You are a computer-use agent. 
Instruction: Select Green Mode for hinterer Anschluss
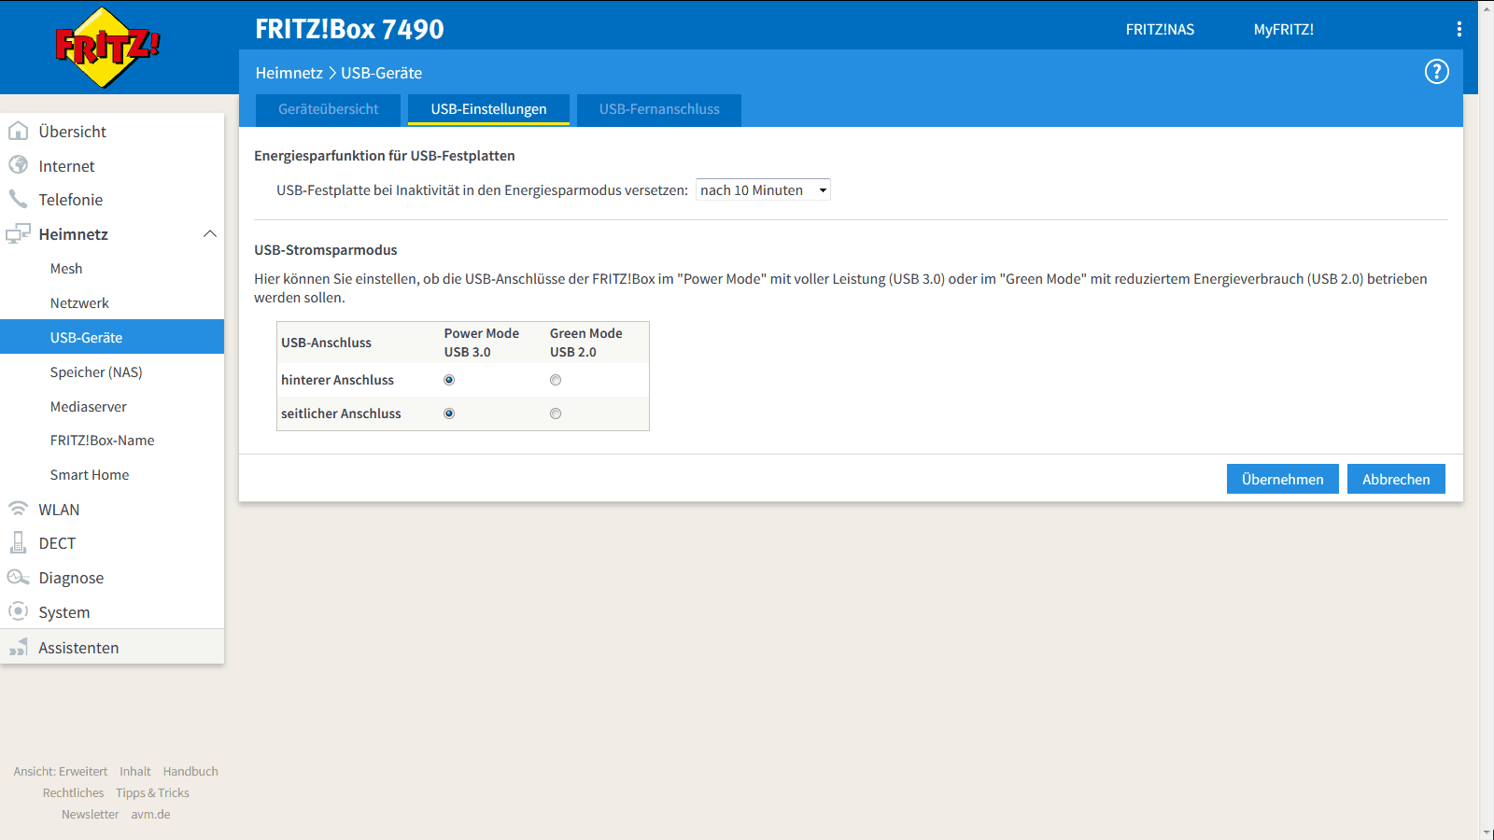(556, 380)
